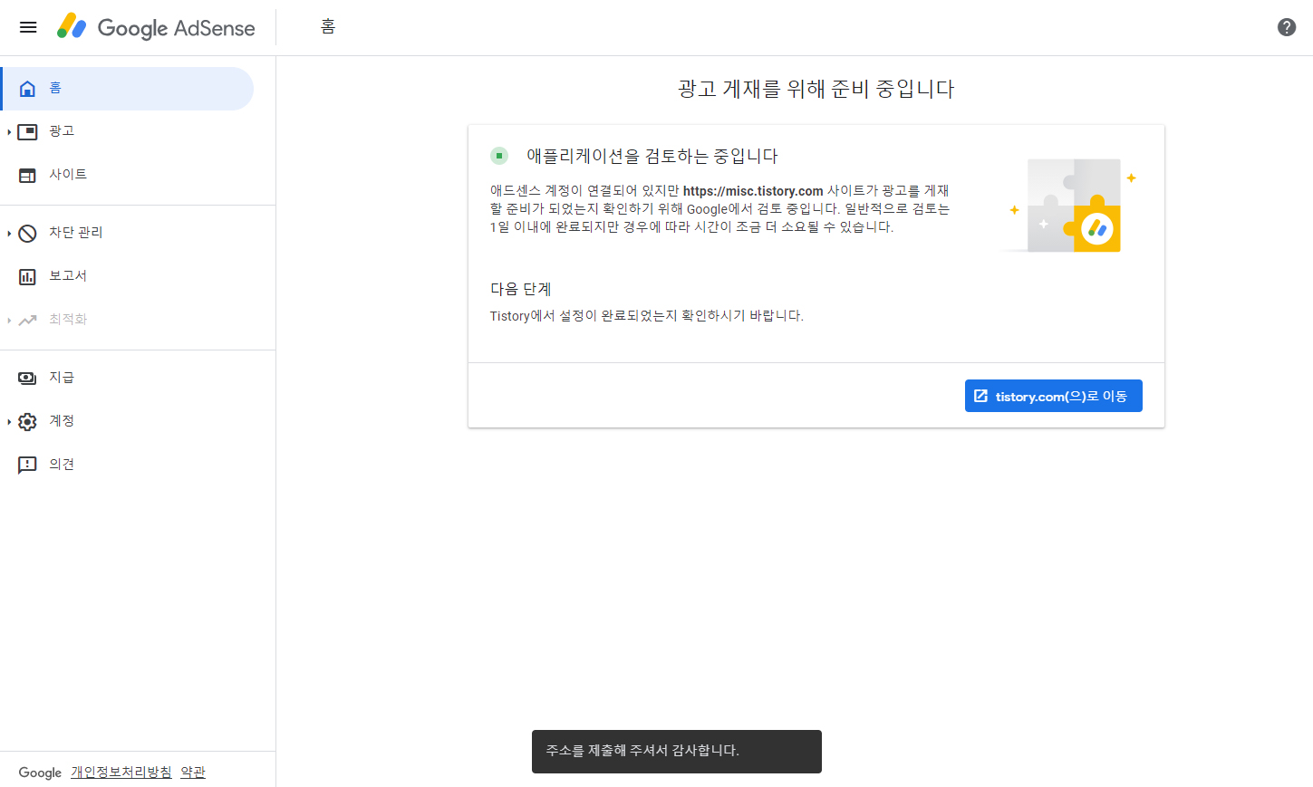
Task: Open the 보고서 sidebar item
Action: 127,277
